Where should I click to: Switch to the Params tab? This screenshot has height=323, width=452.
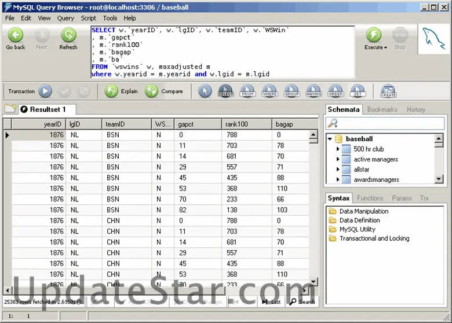(402, 198)
